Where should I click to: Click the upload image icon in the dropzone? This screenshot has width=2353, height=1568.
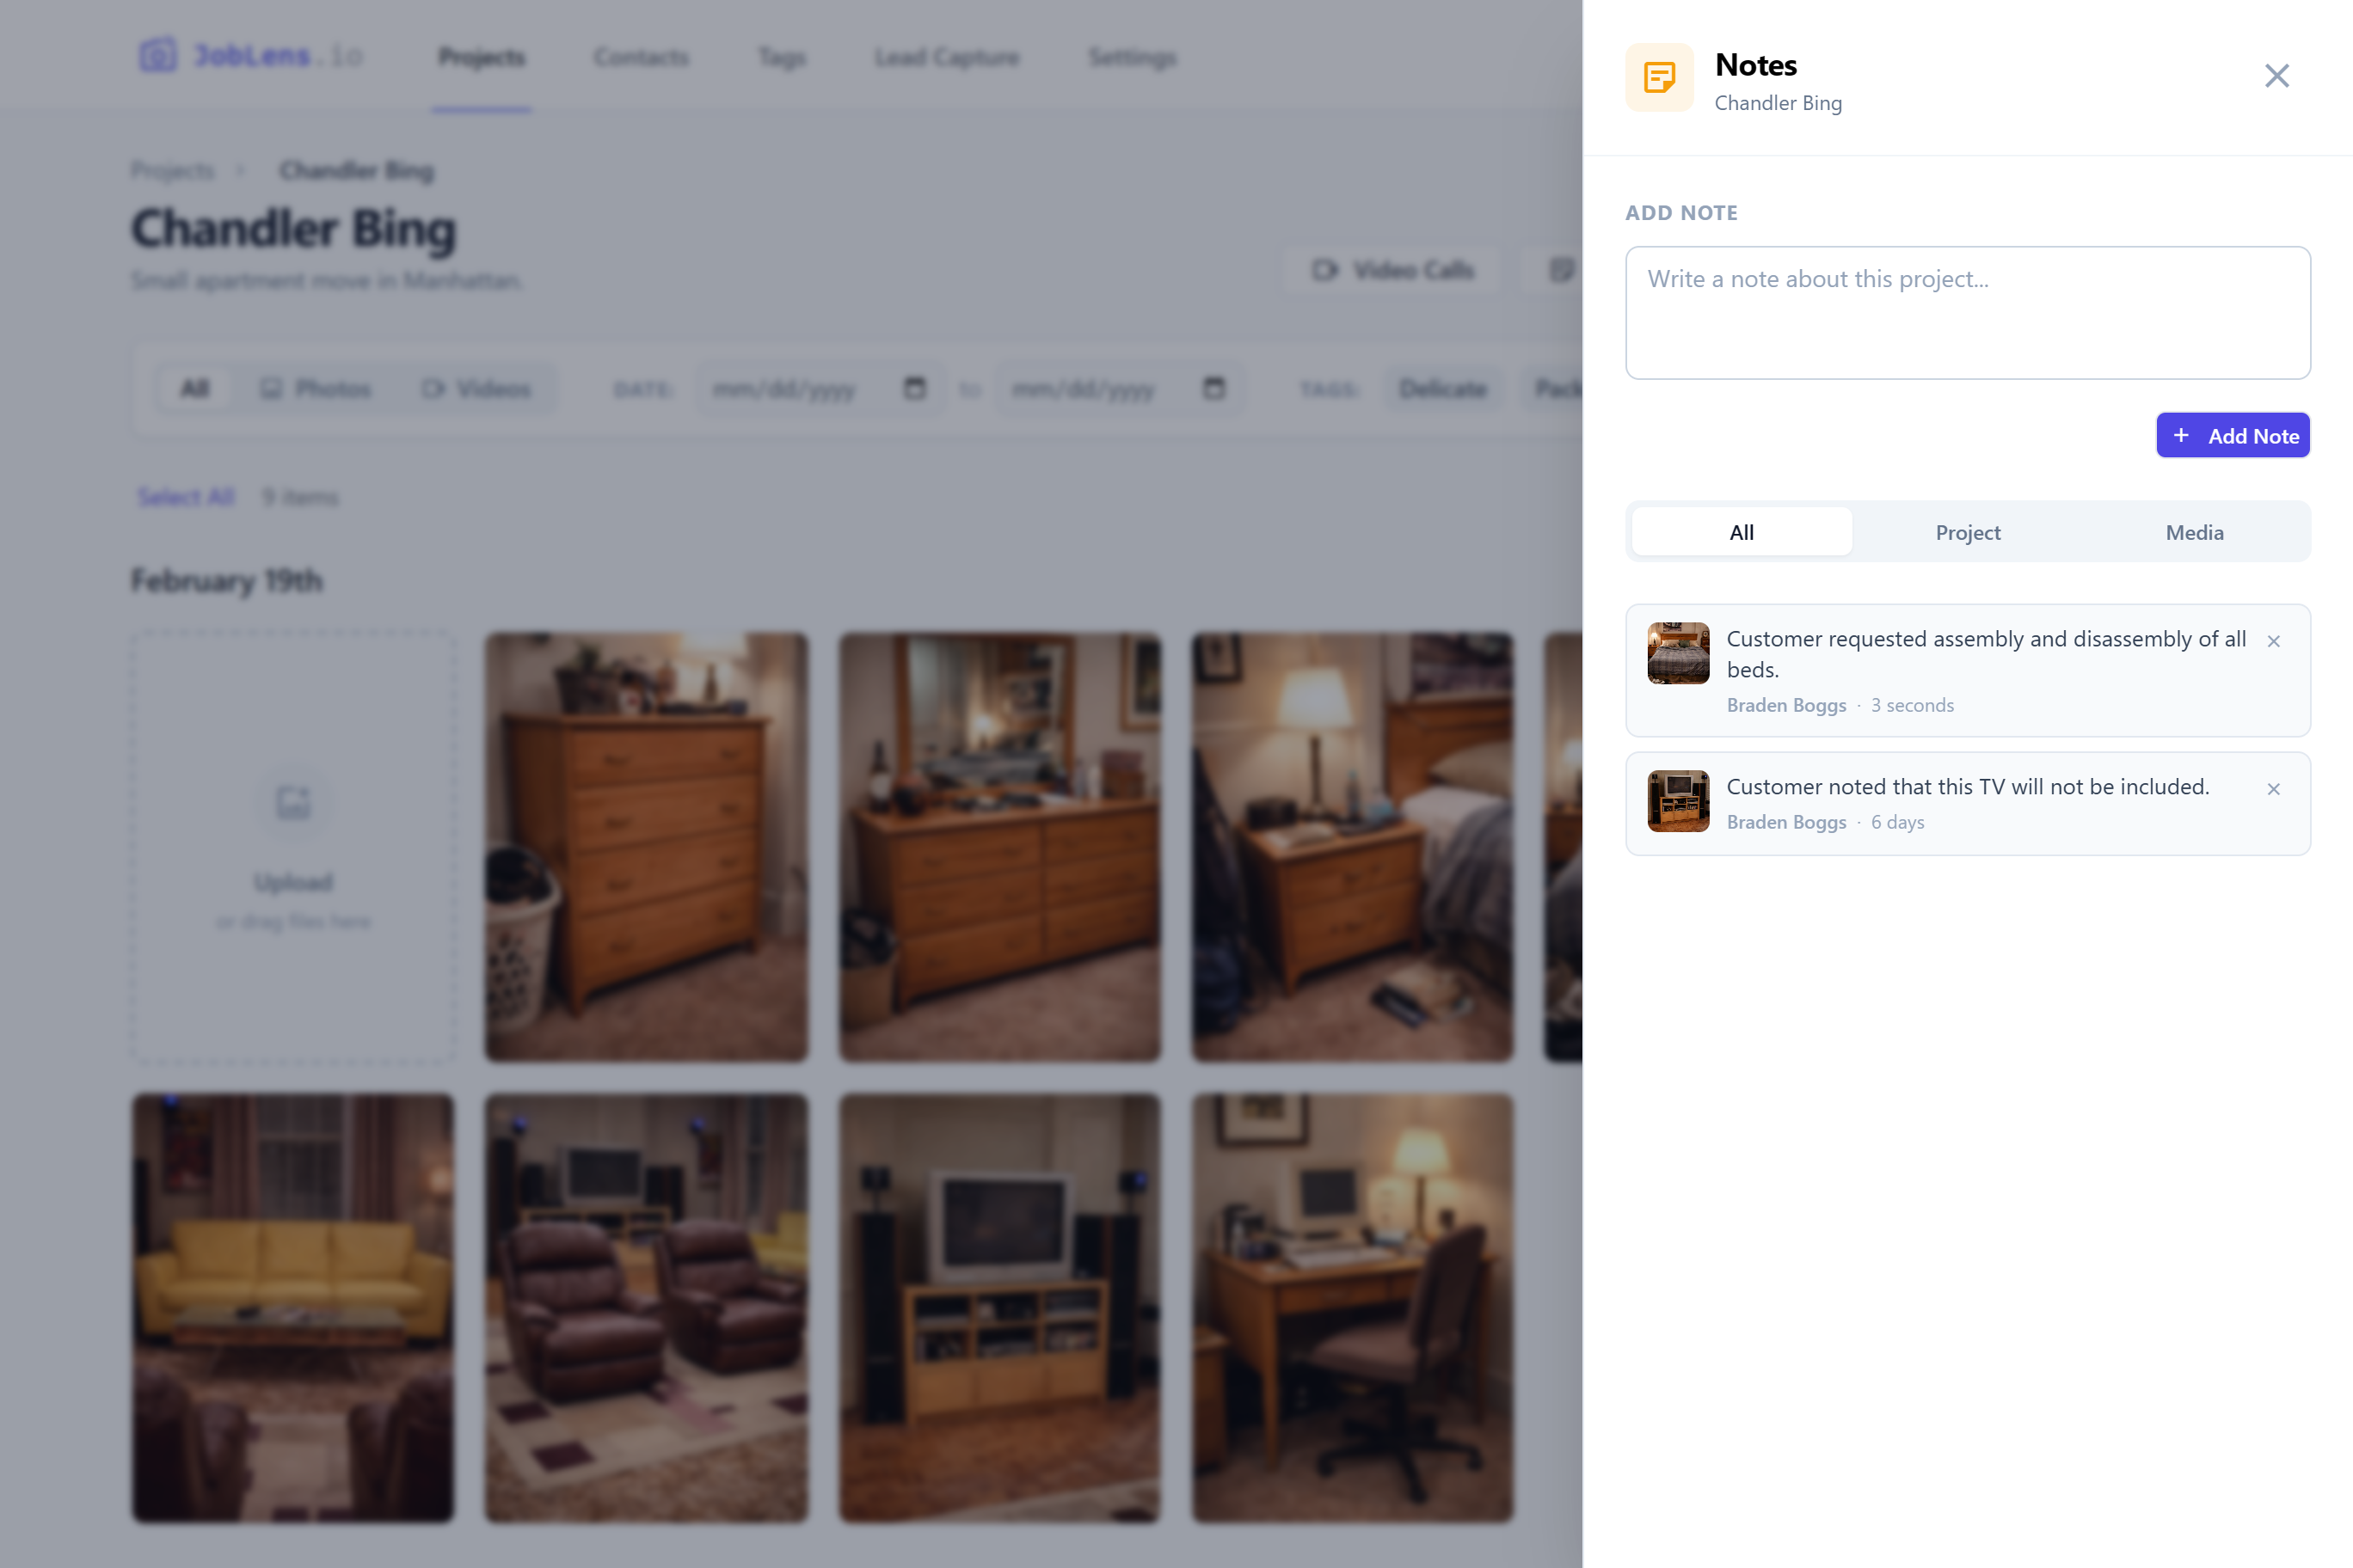(x=292, y=802)
